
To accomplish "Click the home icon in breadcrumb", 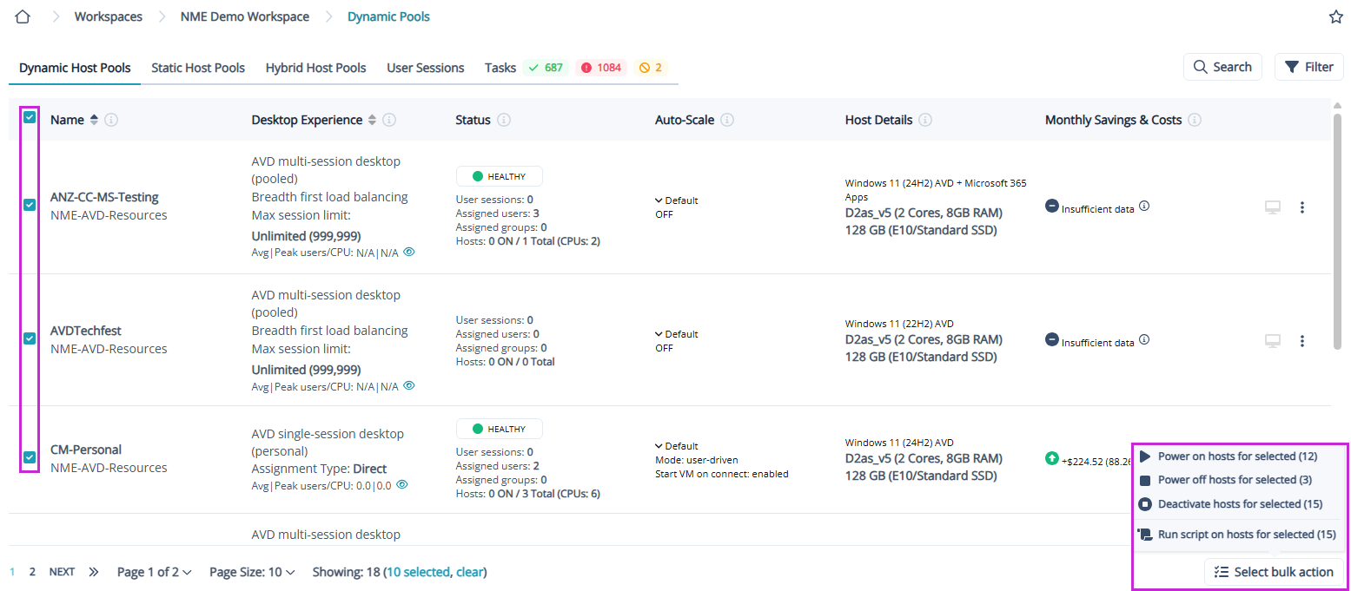I will [x=23, y=16].
